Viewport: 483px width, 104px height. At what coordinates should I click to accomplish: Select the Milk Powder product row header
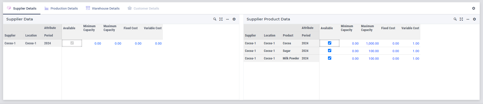tap(291, 58)
